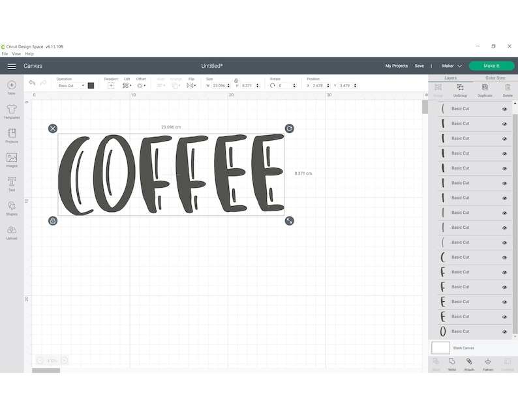518x416 pixels.
Task: Click the width stepper arrows
Action: click(x=228, y=85)
